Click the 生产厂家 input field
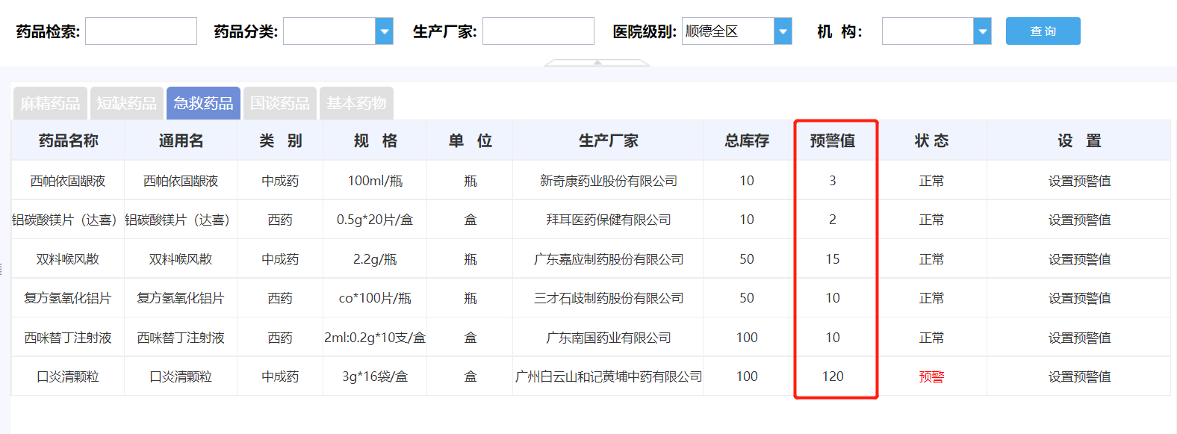Screen dimensions: 1177x434 point(538,31)
